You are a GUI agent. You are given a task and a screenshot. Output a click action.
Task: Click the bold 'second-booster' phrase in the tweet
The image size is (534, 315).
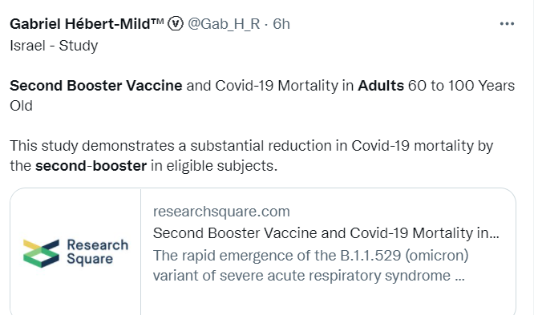91,166
